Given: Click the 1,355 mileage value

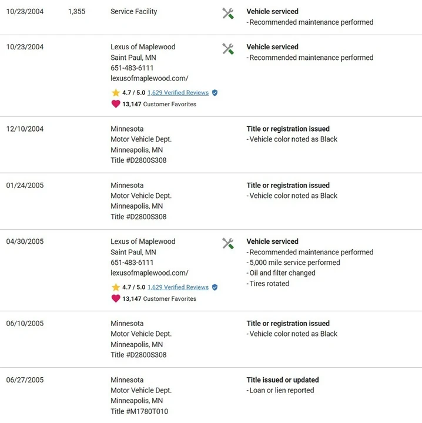Looking at the screenshot, I should click(x=76, y=11).
